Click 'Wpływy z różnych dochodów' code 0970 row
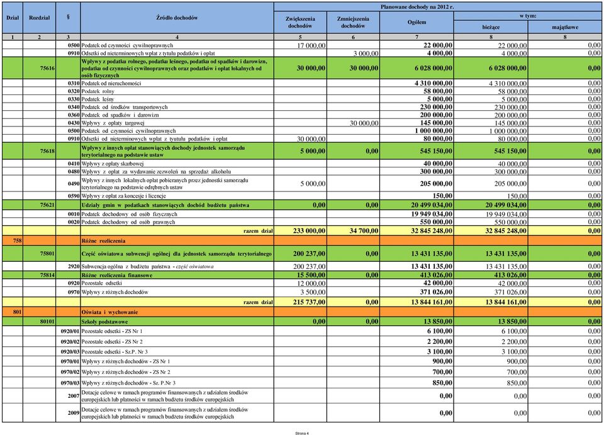This screenshot has width=604, height=435. tap(302, 292)
